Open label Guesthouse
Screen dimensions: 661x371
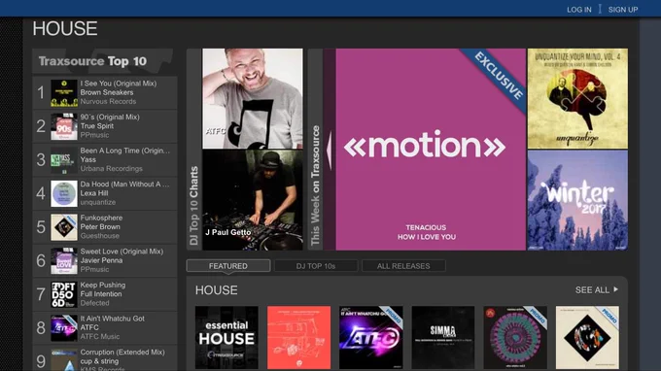click(x=99, y=236)
